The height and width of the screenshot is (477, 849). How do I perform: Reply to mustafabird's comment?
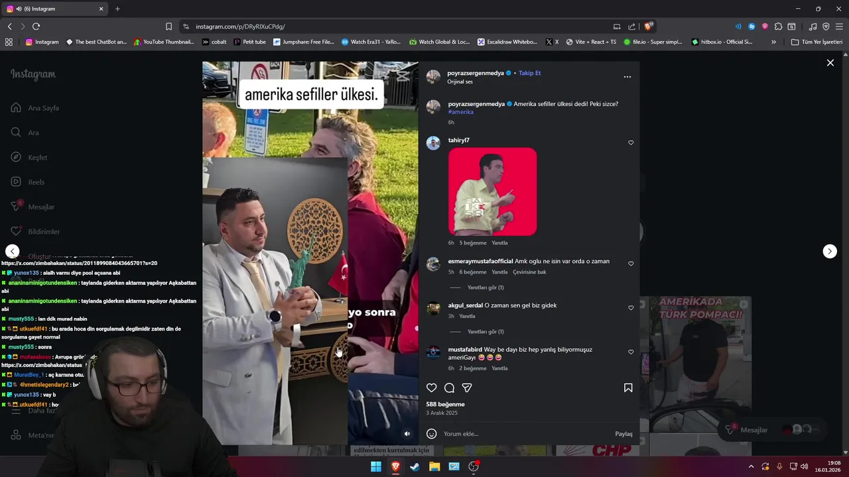[x=499, y=368]
